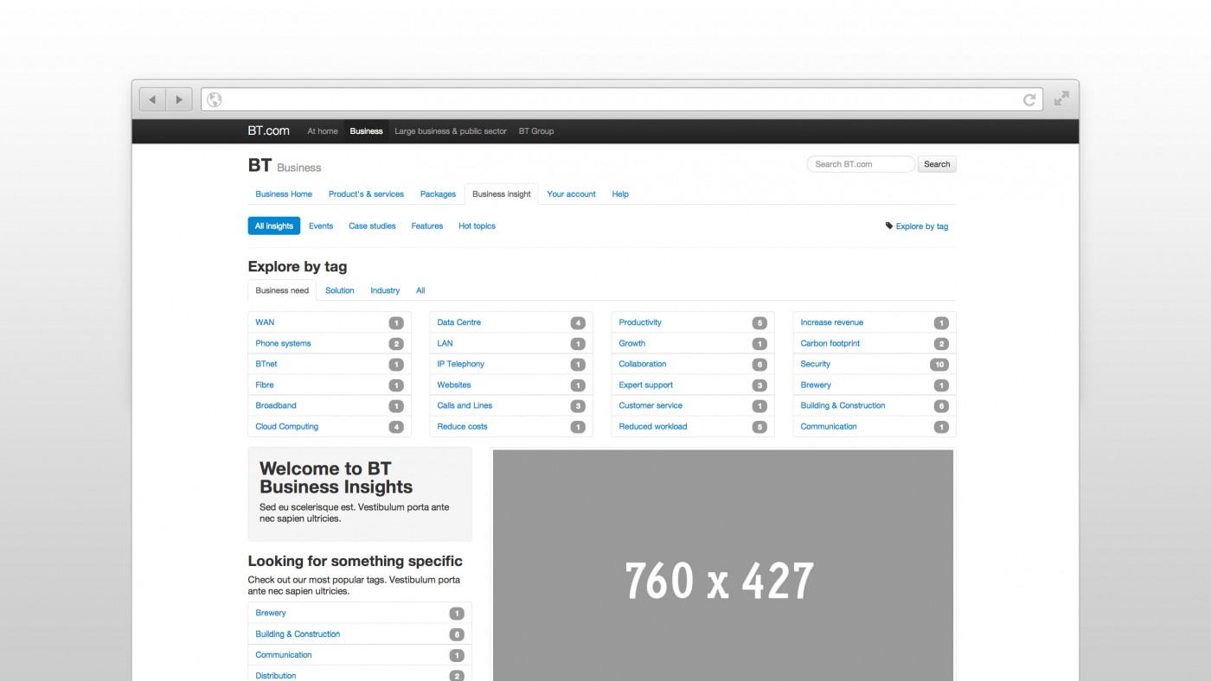Open Brewery in the four-column tag grid
The width and height of the screenshot is (1211, 681).
tap(816, 385)
